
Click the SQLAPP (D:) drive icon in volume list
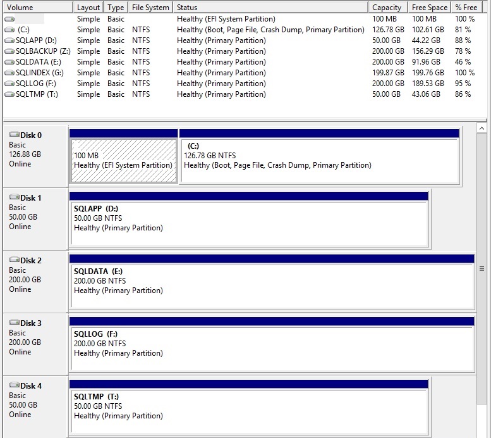(x=9, y=41)
